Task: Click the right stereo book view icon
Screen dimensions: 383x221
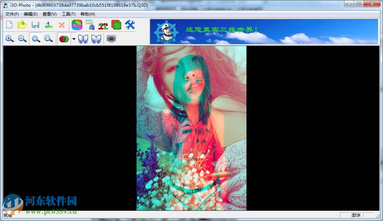Action: [96, 38]
